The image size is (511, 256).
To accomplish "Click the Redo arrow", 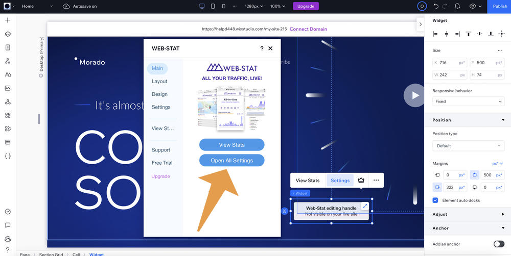I will coord(445,6).
